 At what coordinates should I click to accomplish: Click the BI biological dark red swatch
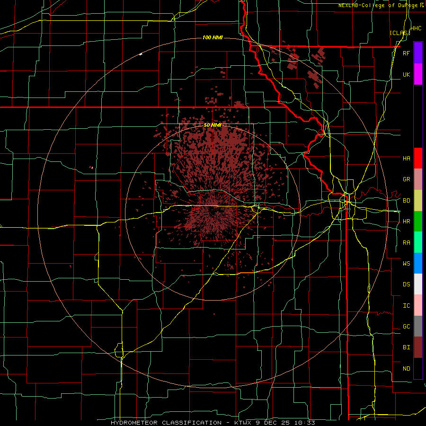point(418,347)
